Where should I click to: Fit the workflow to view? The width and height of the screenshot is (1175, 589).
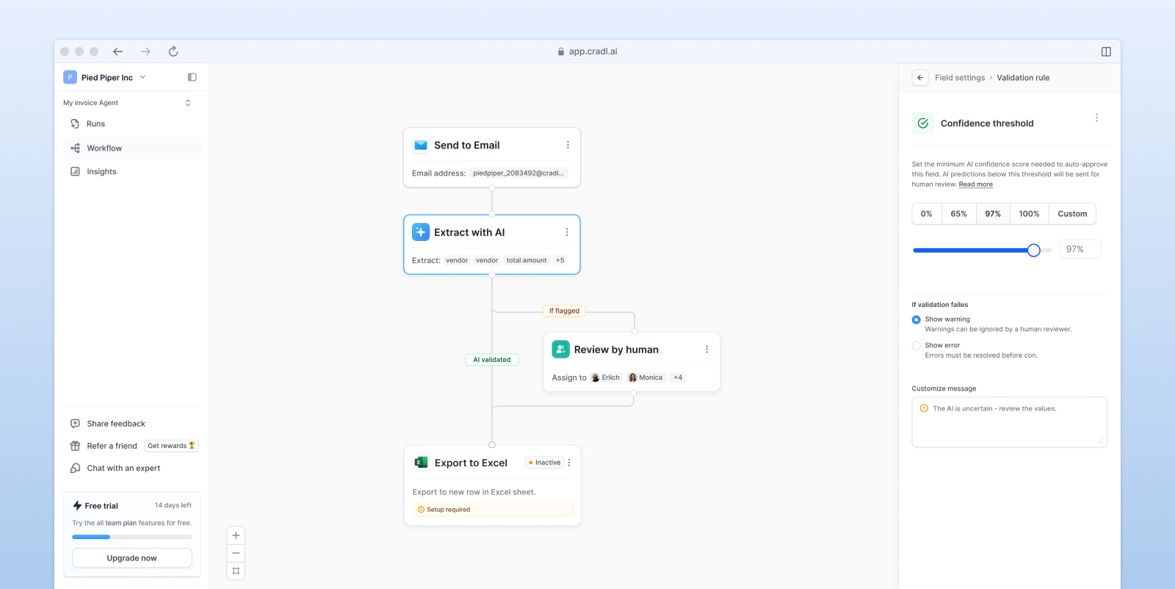[236, 571]
